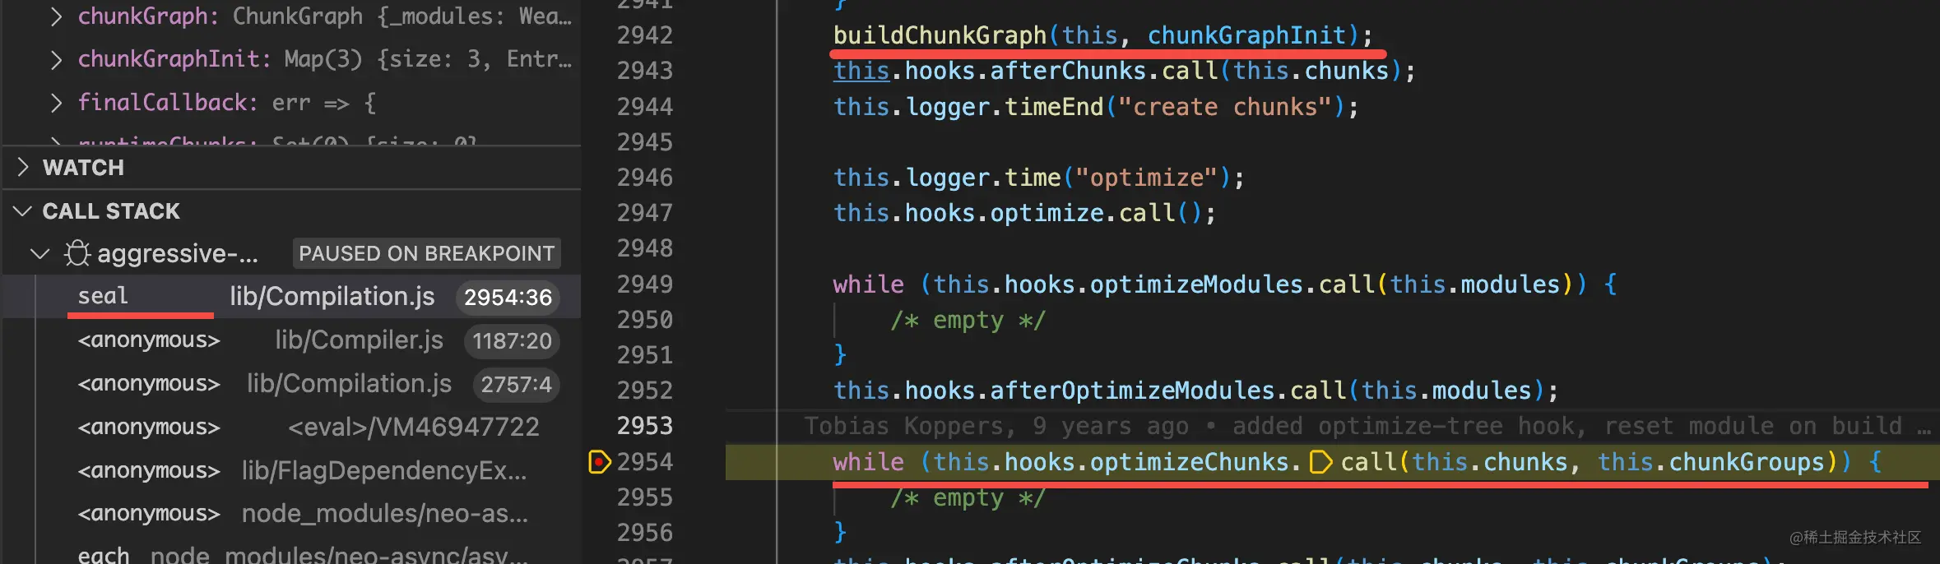Screen dimensions: 1940x564
Task: Click the Tobias Koppers git blame annotation
Action: (1367, 426)
